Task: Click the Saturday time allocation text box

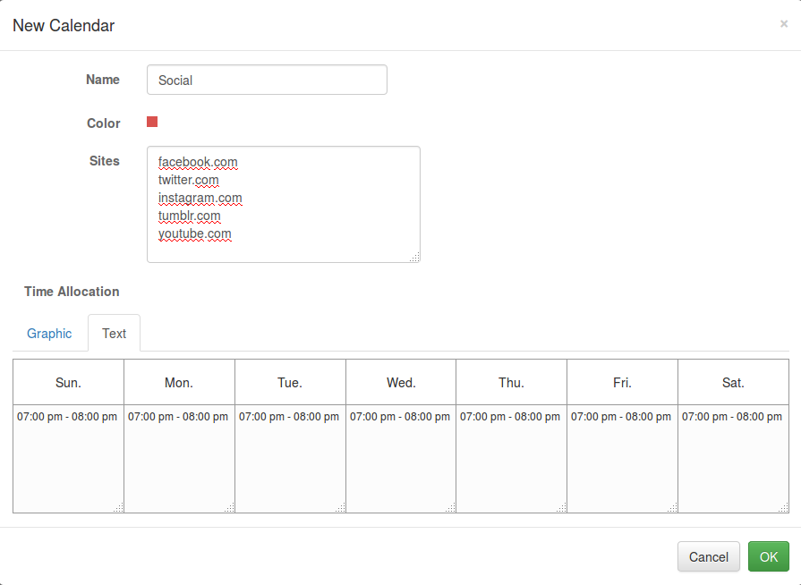Action: (733, 458)
